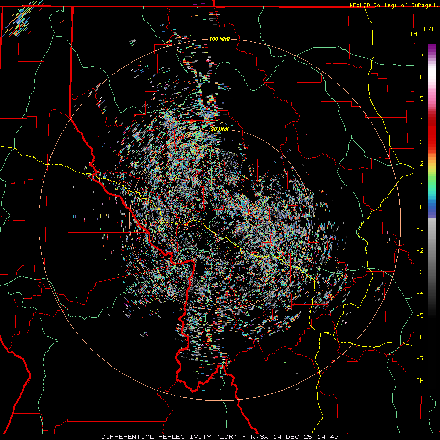Click the 4 value on the color scale
The image size is (440, 440).
pyautogui.click(x=422, y=120)
